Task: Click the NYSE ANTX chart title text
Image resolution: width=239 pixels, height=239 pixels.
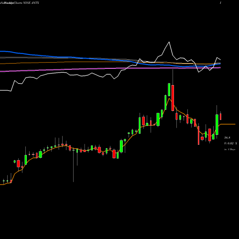Action: (31, 3)
